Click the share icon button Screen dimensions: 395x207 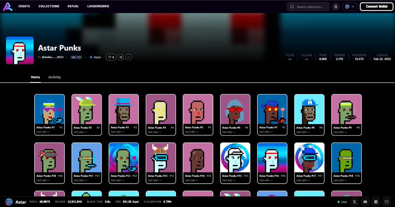coord(121,57)
